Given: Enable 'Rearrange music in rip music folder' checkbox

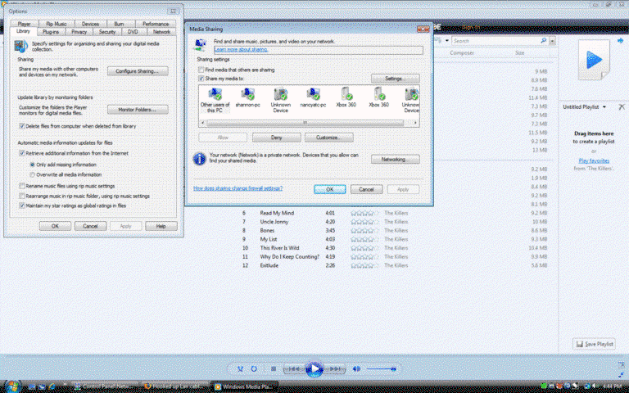Looking at the screenshot, I should tap(22, 196).
